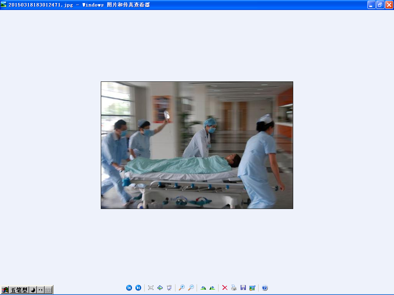The height and width of the screenshot is (295, 394).
Task: Go to the next image
Action: (x=138, y=288)
